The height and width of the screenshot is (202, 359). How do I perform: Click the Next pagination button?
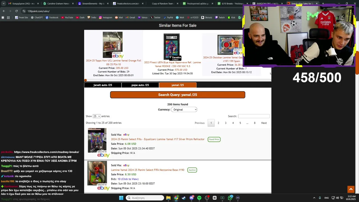point(264,123)
